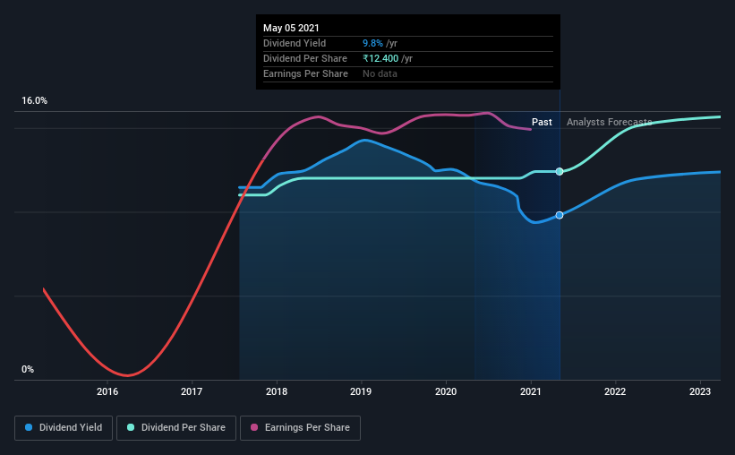The height and width of the screenshot is (455, 735).
Task: Click the 2019 x-axis label
Action: (x=361, y=391)
